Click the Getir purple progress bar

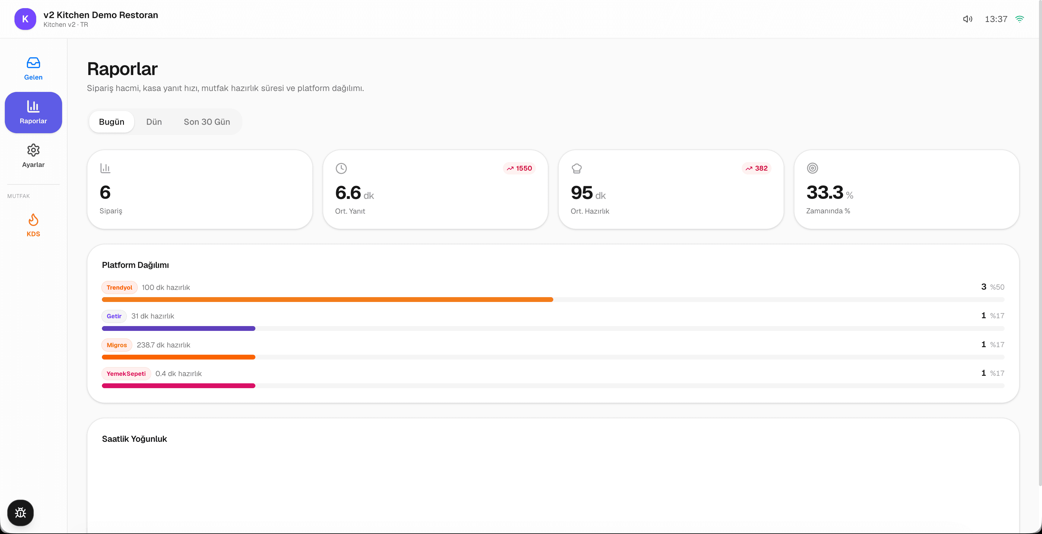[178, 328]
